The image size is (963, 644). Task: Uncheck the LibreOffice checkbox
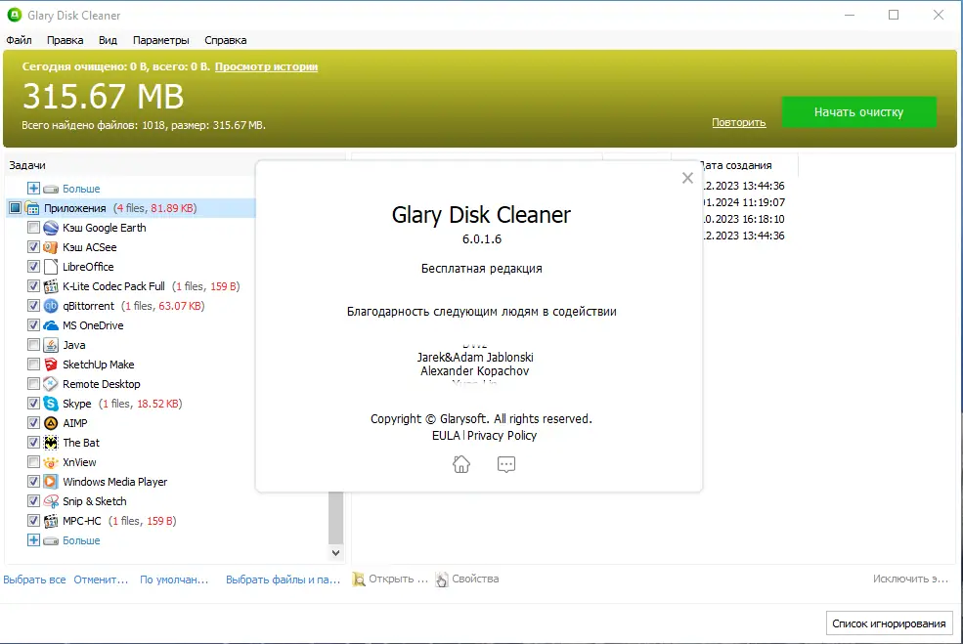(x=34, y=267)
